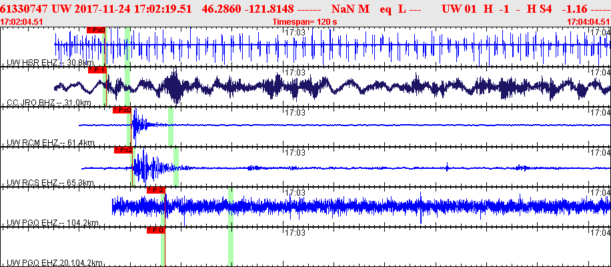Click the UW HSR EHZ station label
Image resolution: width=611 pixels, height=267 pixels.
(x=49, y=63)
